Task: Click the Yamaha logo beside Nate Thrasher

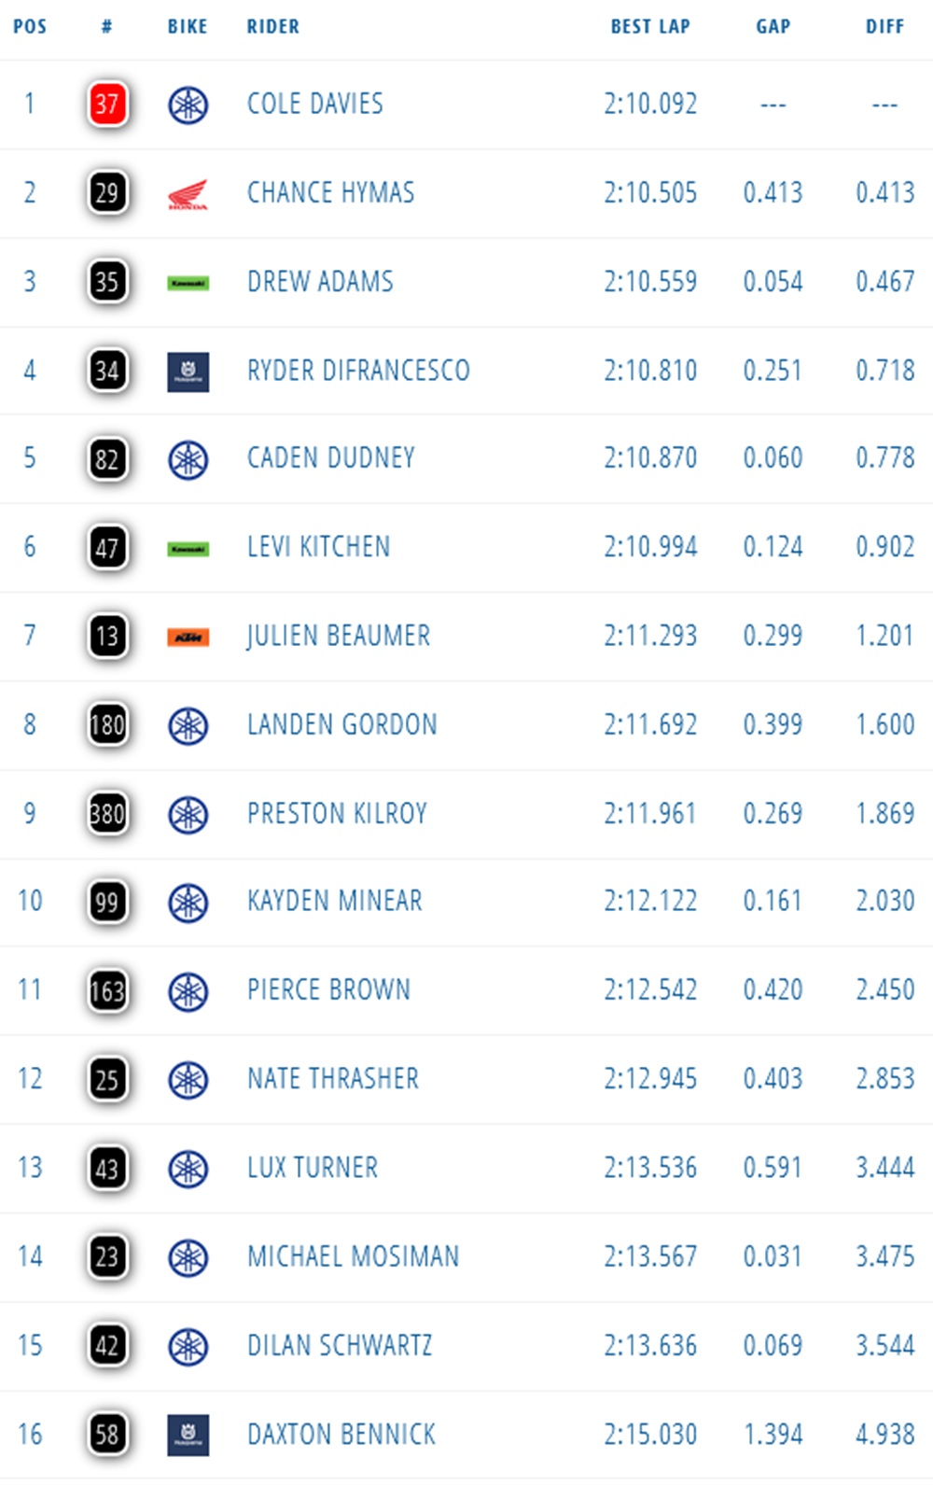Action: tap(188, 1080)
